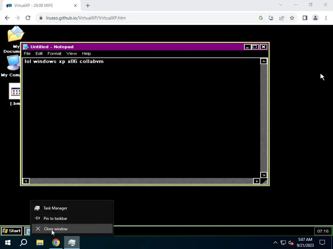Reload the VirtualXP page
The height and width of the screenshot is (249, 333).
tap(28, 18)
